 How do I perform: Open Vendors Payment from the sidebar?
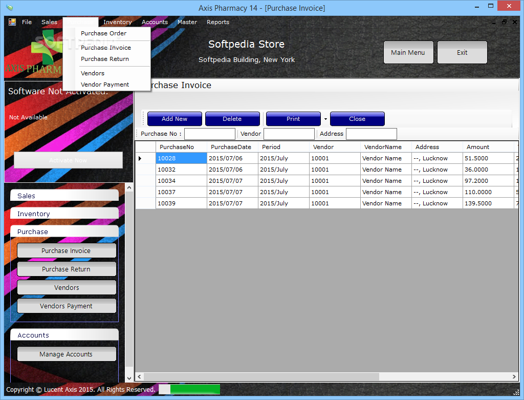pos(67,306)
